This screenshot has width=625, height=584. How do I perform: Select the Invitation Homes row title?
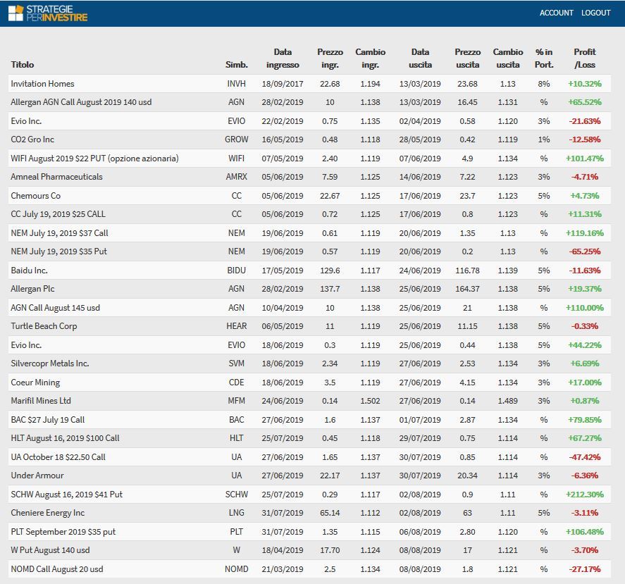tap(43, 84)
